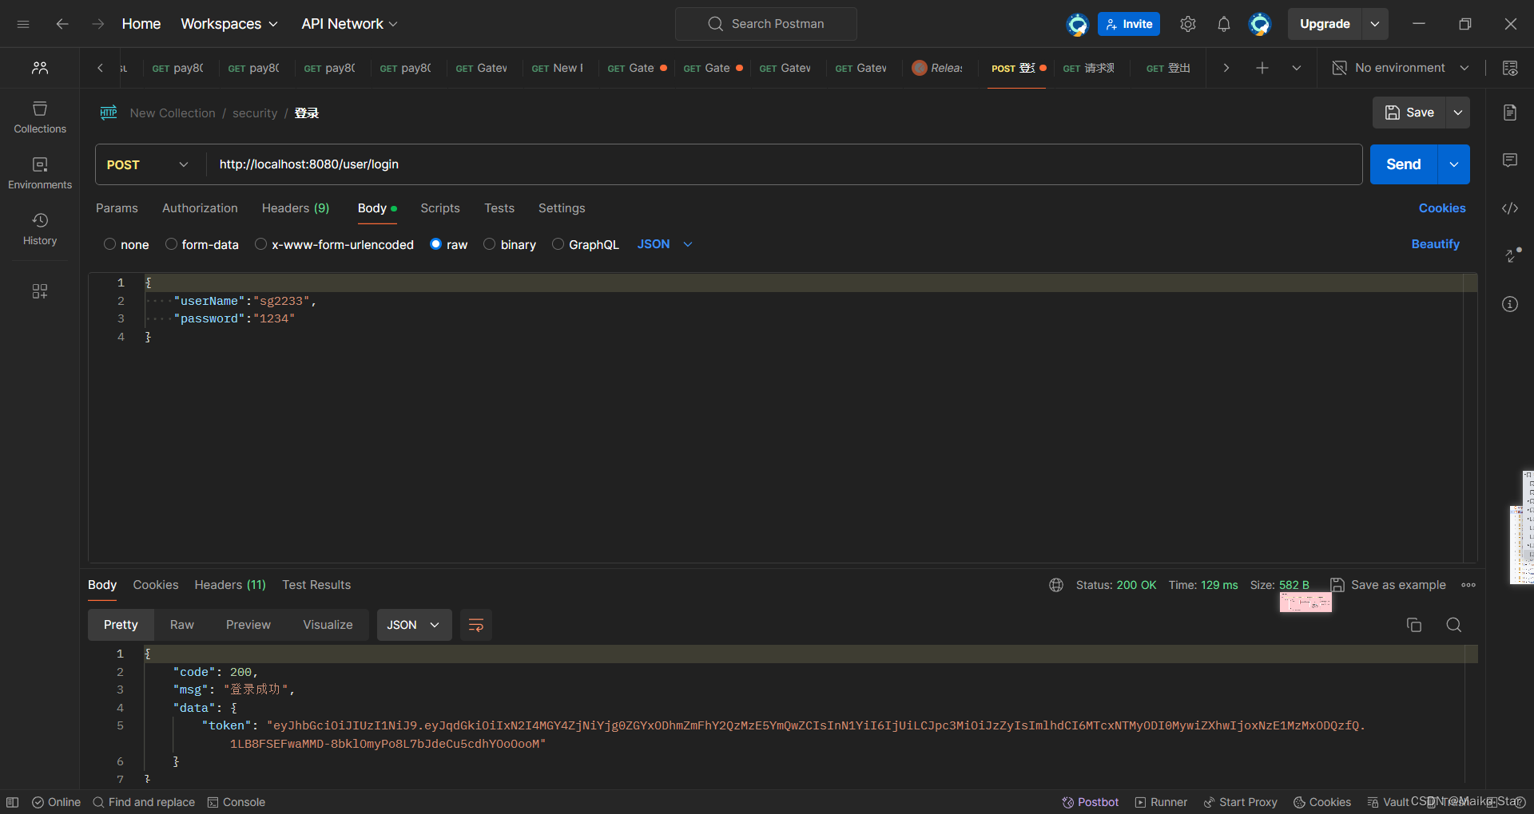The width and height of the screenshot is (1534, 814).
Task: Open notifications bell icon
Action: tap(1224, 24)
